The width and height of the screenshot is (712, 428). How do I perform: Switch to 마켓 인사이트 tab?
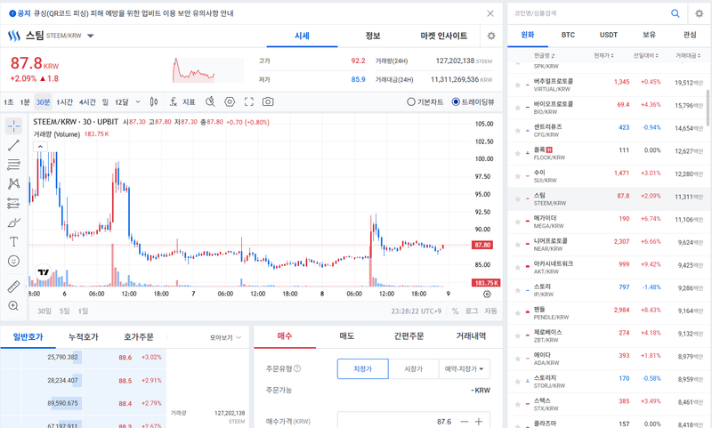[x=443, y=36]
